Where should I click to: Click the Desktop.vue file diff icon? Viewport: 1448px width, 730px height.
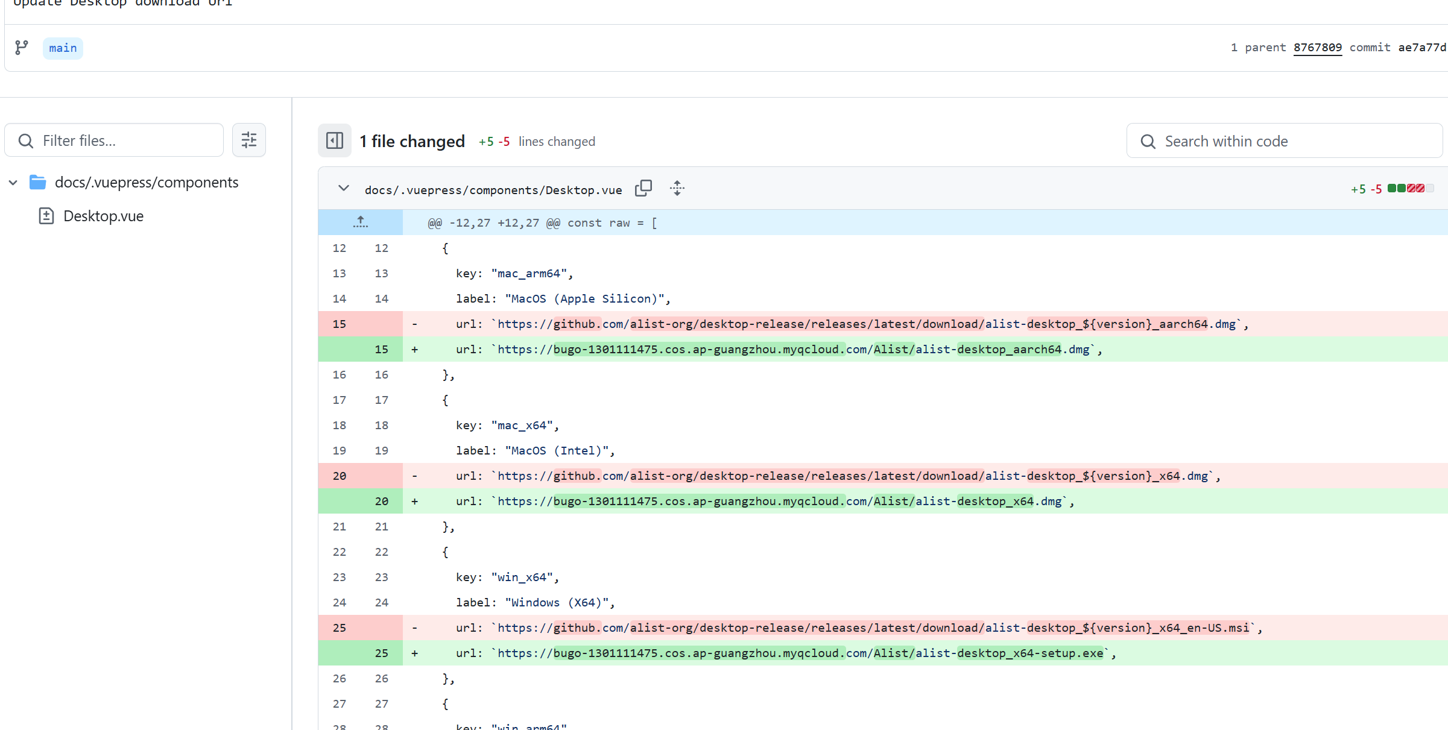pos(46,216)
